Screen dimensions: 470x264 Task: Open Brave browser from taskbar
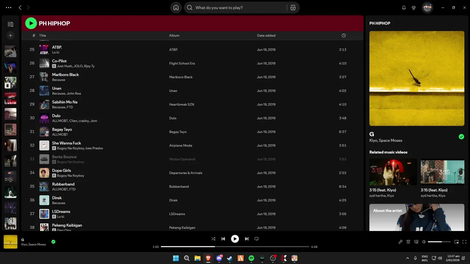(x=208, y=258)
